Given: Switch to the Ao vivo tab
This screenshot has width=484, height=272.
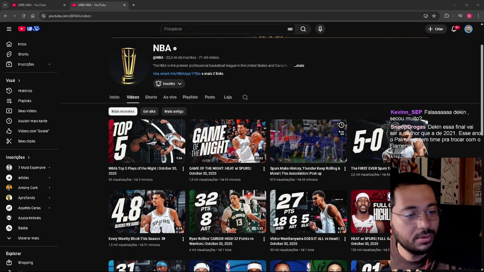Looking at the screenshot, I should [170, 97].
